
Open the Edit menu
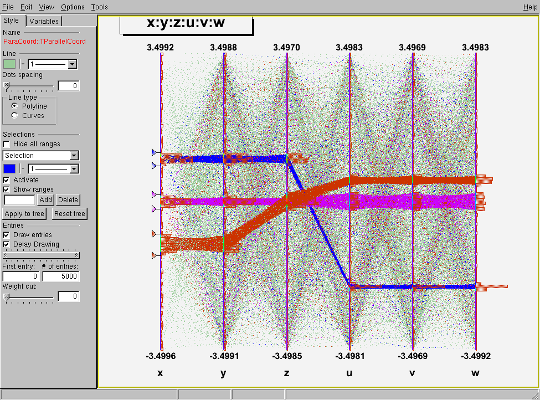click(26, 7)
